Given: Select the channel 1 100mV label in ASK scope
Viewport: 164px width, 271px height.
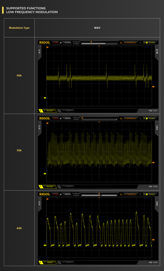Looking at the screenshot, I should click(50, 262).
